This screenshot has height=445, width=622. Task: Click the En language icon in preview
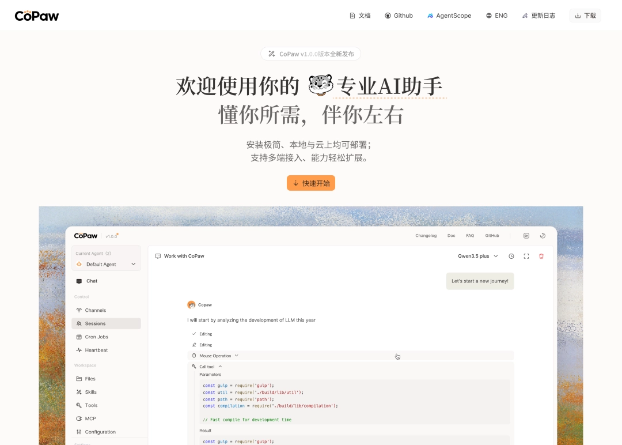click(526, 236)
